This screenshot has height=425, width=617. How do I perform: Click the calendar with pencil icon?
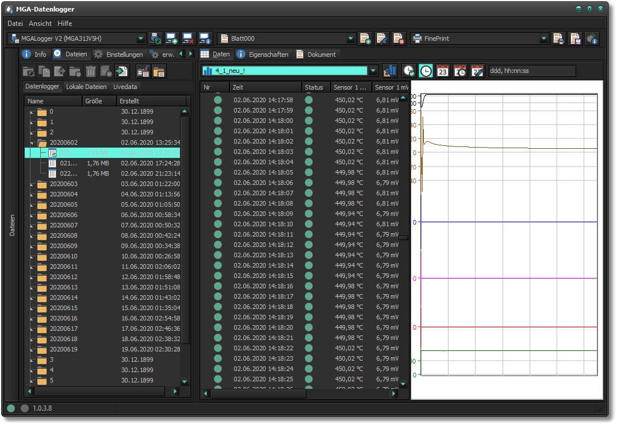477,71
